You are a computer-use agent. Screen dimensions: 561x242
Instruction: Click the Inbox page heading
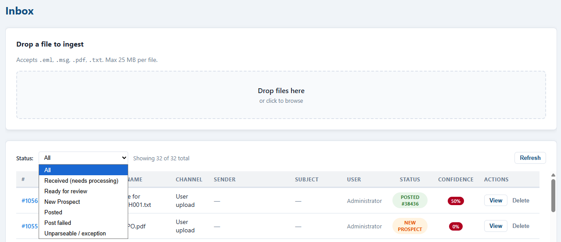coord(20,11)
